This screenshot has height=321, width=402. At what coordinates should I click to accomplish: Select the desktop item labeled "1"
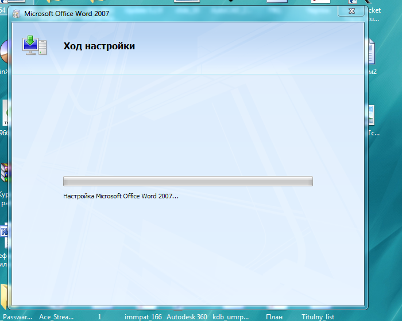99,316
